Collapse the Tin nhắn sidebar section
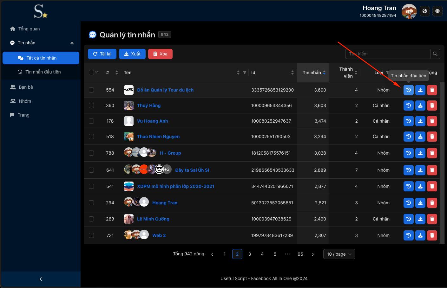 pos(72,43)
